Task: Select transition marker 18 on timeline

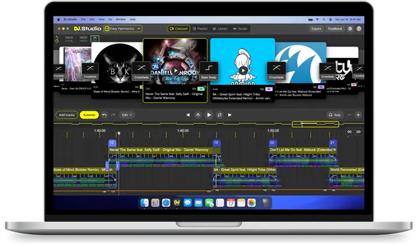Action: click(112, 143)
